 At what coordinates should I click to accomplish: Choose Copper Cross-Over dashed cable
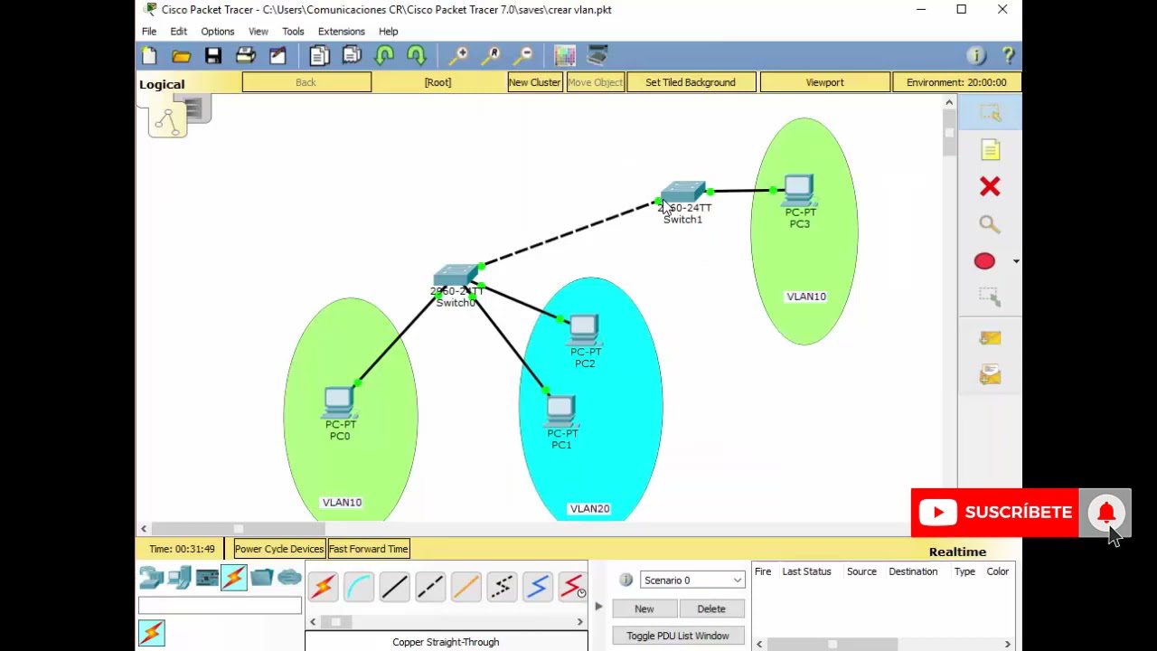tap(430, 587)
